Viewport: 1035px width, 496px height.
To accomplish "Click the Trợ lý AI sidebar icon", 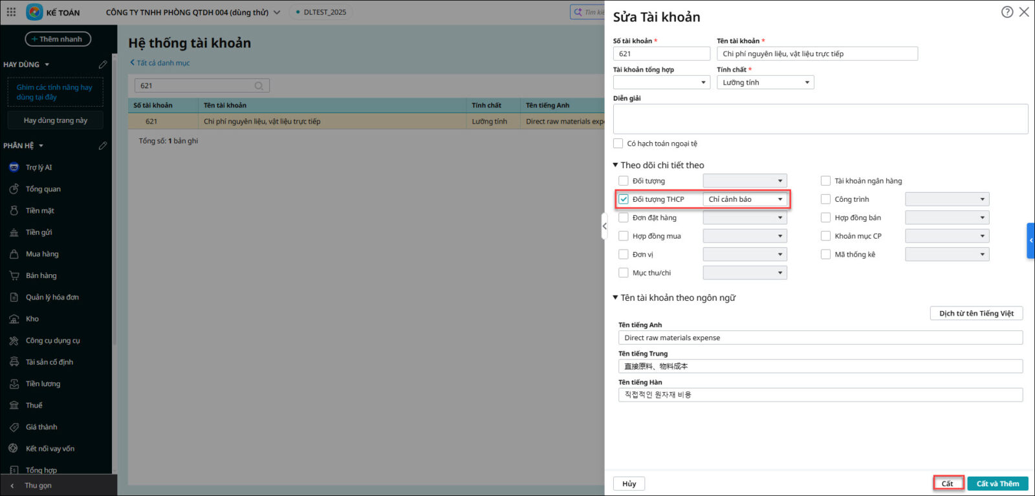I will (14, 167).
